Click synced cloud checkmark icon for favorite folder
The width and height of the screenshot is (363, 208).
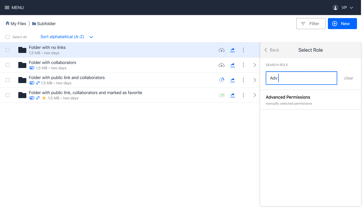pyautogui.click(x=222, y=95)
